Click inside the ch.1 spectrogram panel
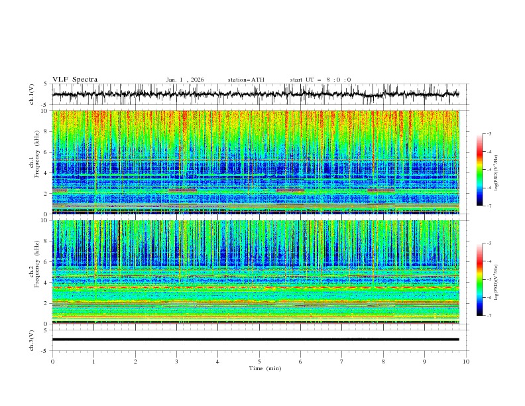The width and height of the screenshot is (525, 406). [x=255, y=162]
